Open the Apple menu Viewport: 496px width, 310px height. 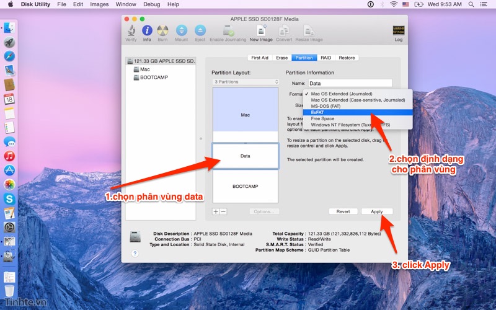click(10, 4)
